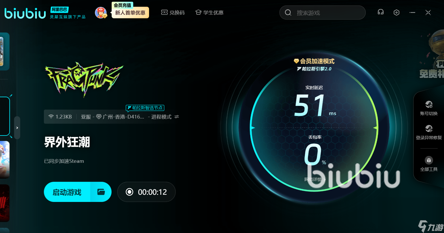Open the 广州-香港 node selector
Image resolution: width=444 pixels, height=233 pixels.
[x=123, y=117]
